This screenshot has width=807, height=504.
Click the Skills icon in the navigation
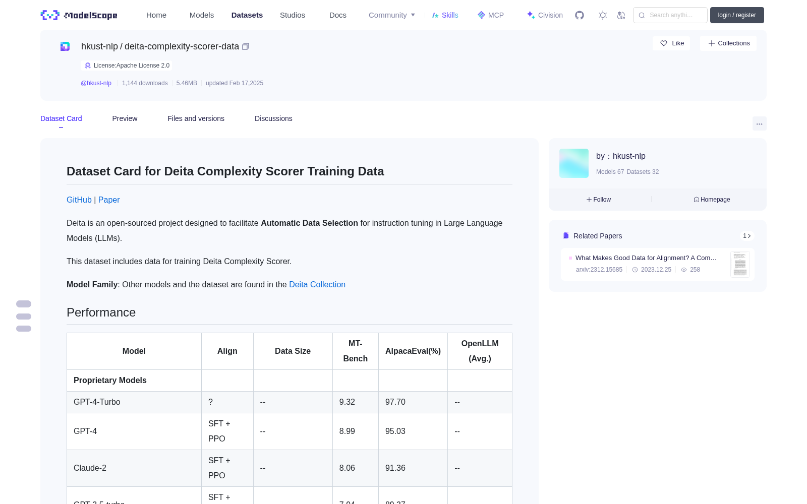(x=435, y=15)
